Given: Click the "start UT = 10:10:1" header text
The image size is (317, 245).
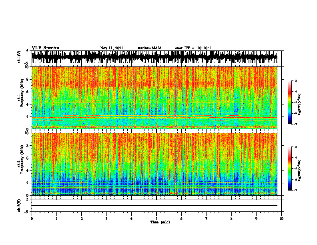Looking at the screenshot, I should 193,48.
